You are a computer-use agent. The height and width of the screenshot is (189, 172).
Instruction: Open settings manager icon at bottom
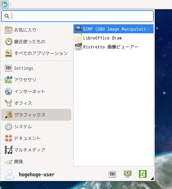(x=112, y=174)
